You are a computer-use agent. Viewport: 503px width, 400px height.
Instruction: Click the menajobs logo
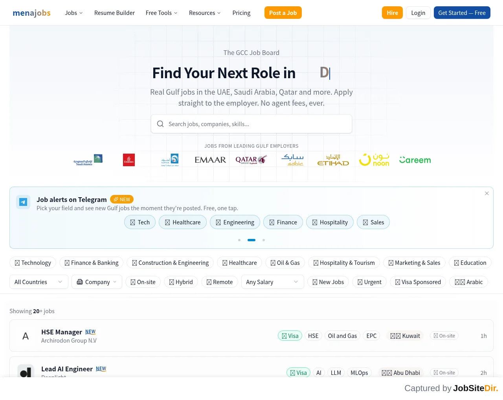[31, 13]
